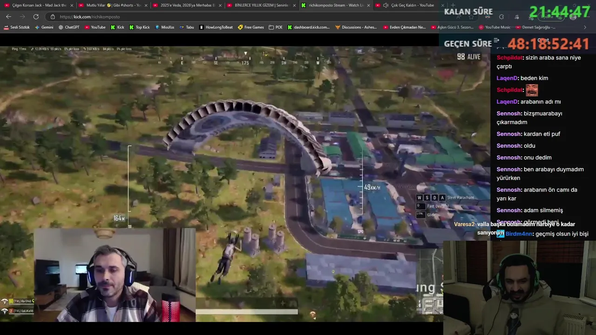Click Sennosh on 'onu dedim' message

coord(509,157)
